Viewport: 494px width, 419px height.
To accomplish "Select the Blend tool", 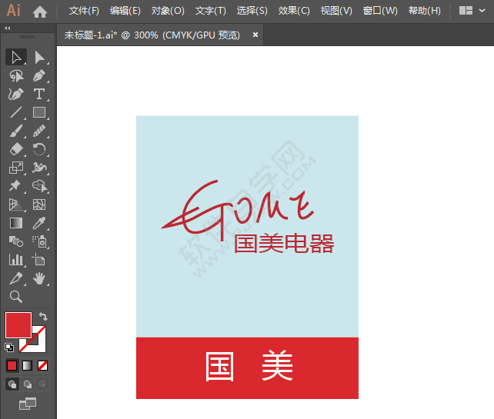I will [16, 241].
